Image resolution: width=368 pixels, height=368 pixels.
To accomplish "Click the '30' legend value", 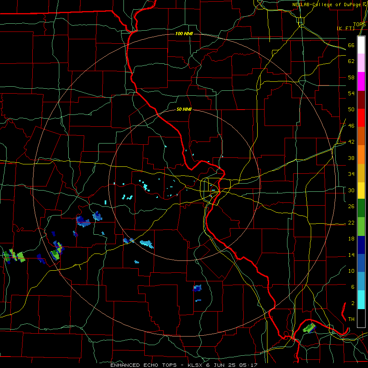I will [351, 190].
